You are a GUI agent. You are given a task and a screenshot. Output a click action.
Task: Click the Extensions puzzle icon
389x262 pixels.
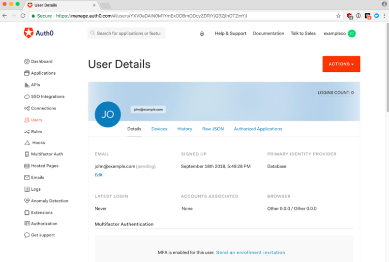(27, 212)
